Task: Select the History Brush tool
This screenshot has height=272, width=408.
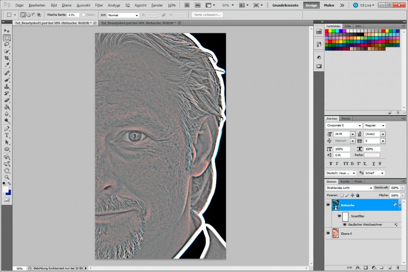Action: [x=7, y=93]
